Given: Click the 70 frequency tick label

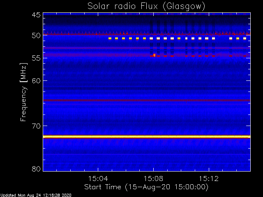Looking at the screenshot, I should click(36, 126).
